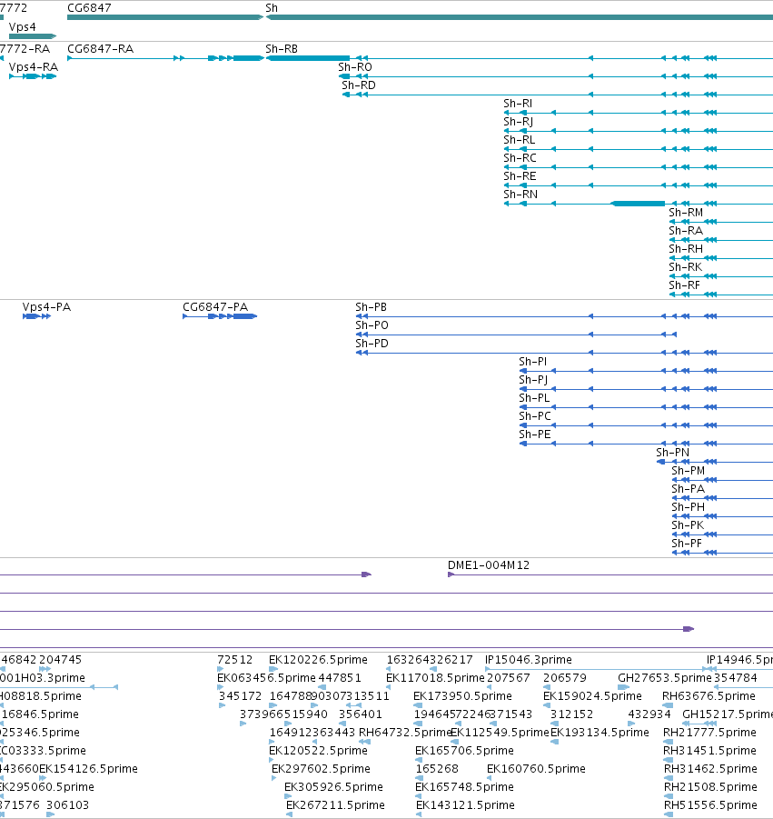Click the Sh-RA transcript label
Viewport: 773px width, 819px height.
click(686, 231)
